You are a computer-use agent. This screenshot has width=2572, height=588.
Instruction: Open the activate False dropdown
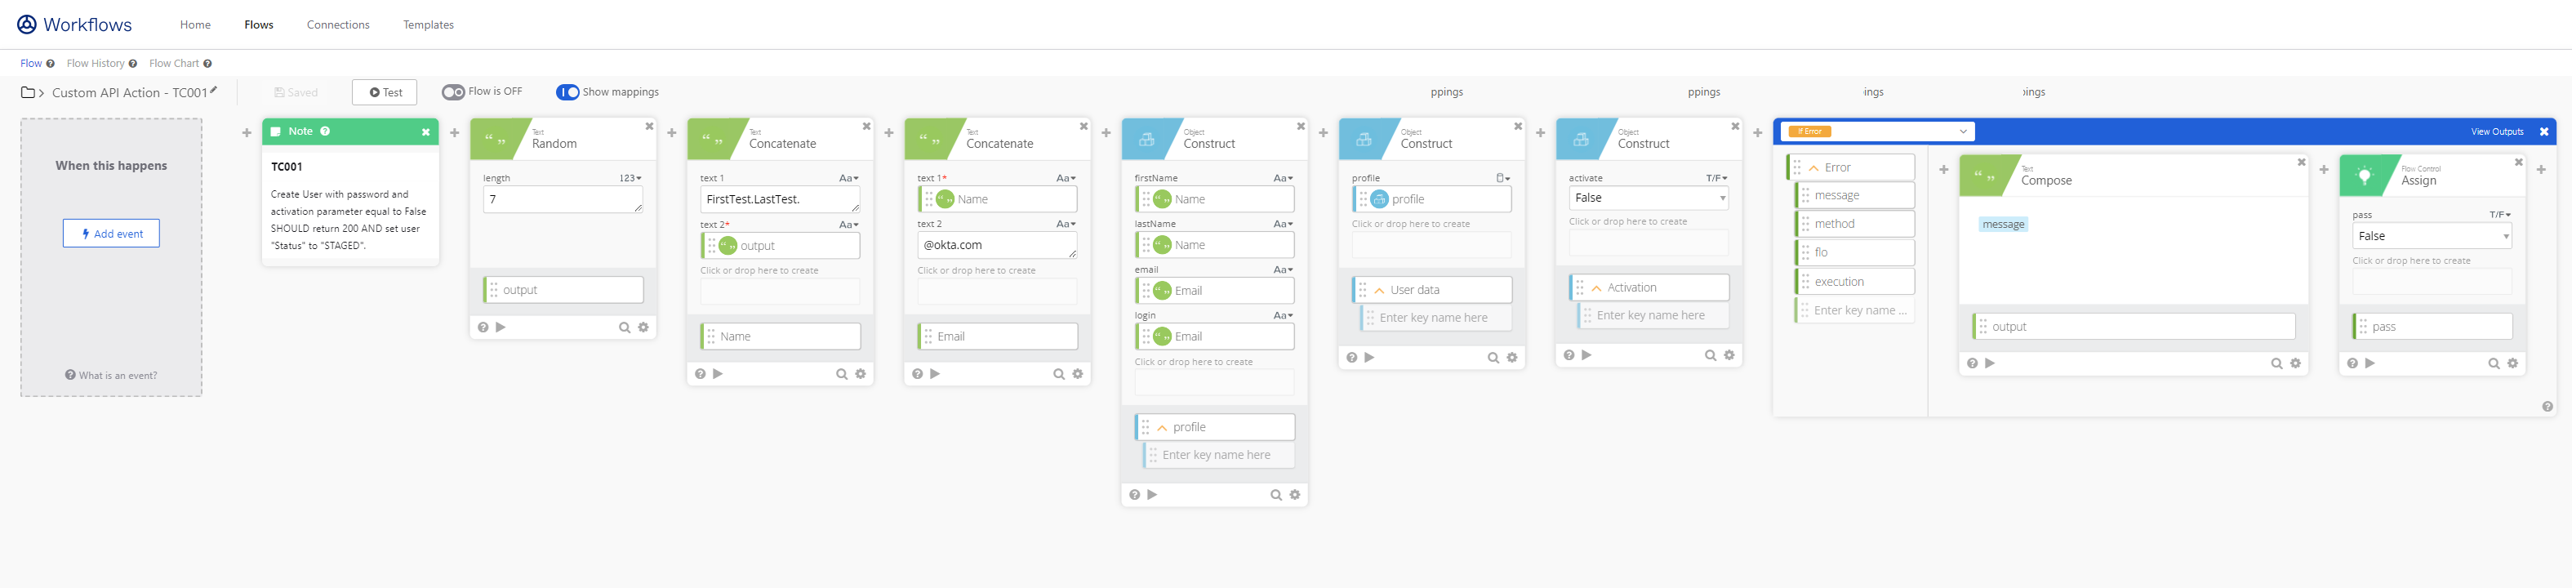pos(1648,198)
